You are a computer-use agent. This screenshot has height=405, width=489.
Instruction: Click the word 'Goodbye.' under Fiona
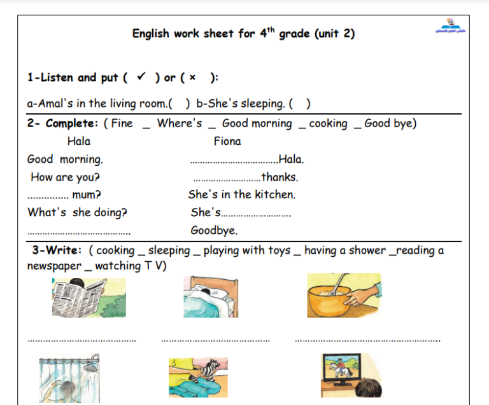[214, 230]
